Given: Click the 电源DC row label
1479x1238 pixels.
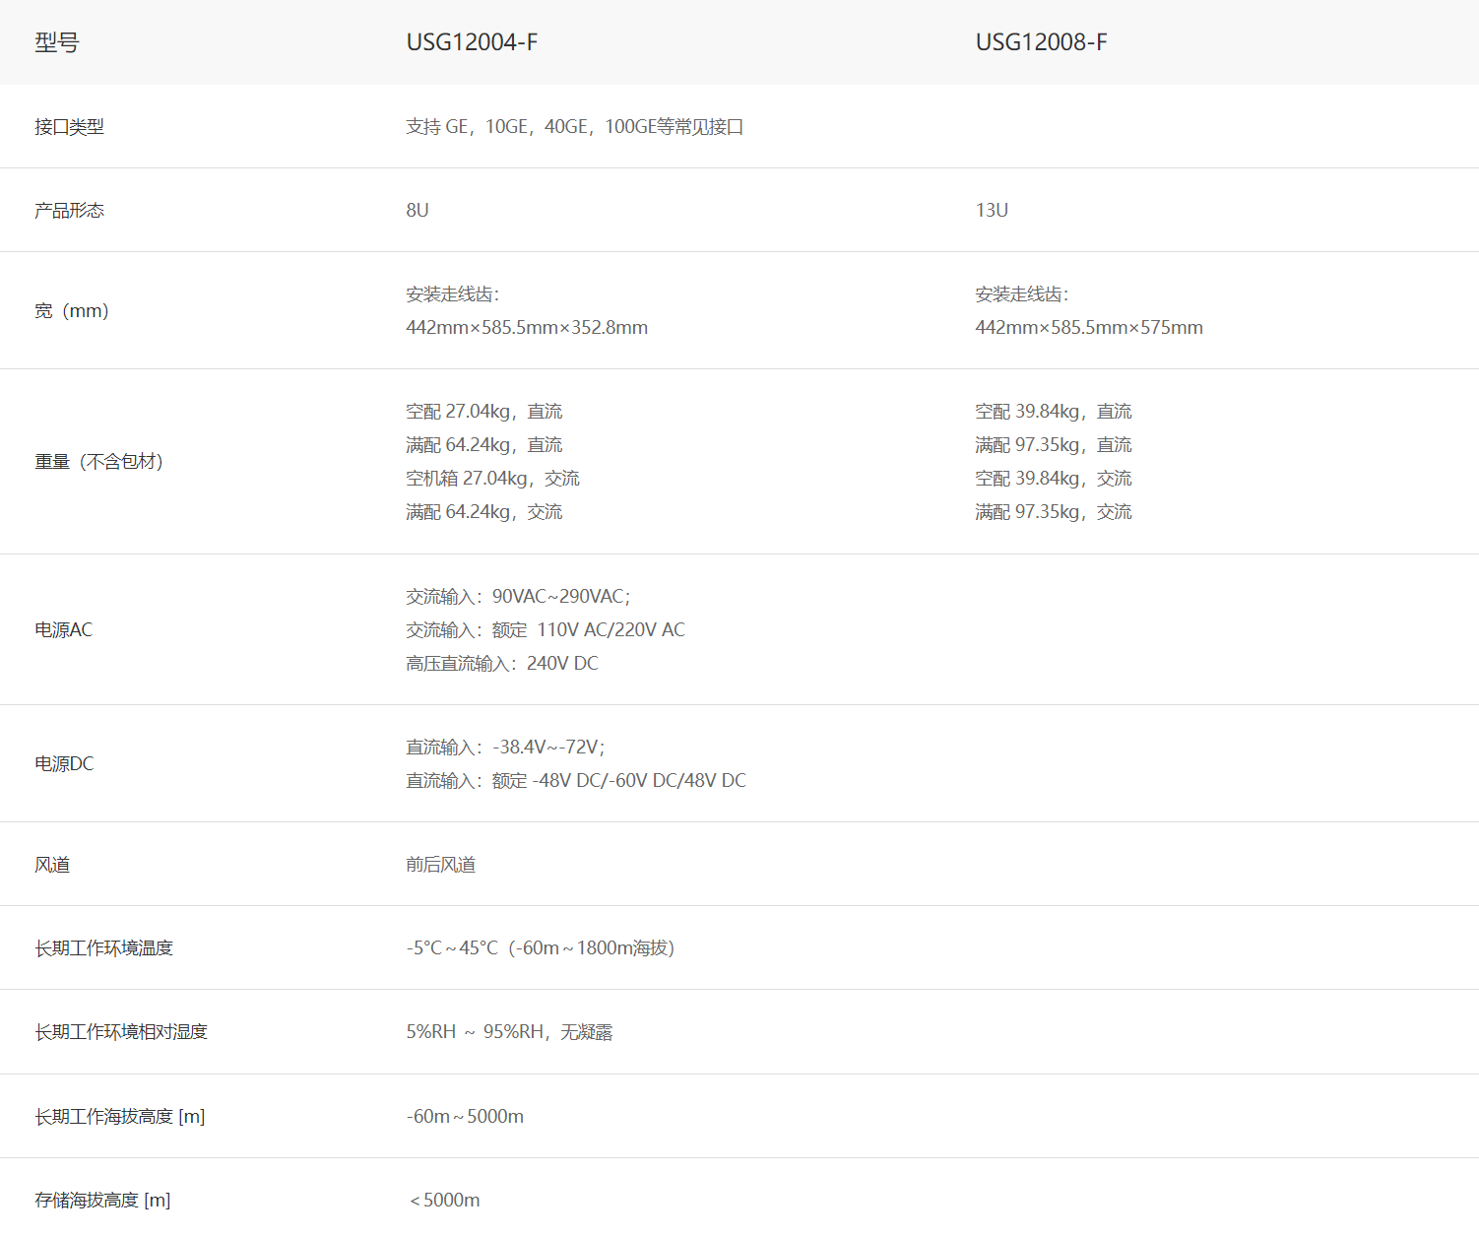Looking at the screenshot, I should click(64, 764).
